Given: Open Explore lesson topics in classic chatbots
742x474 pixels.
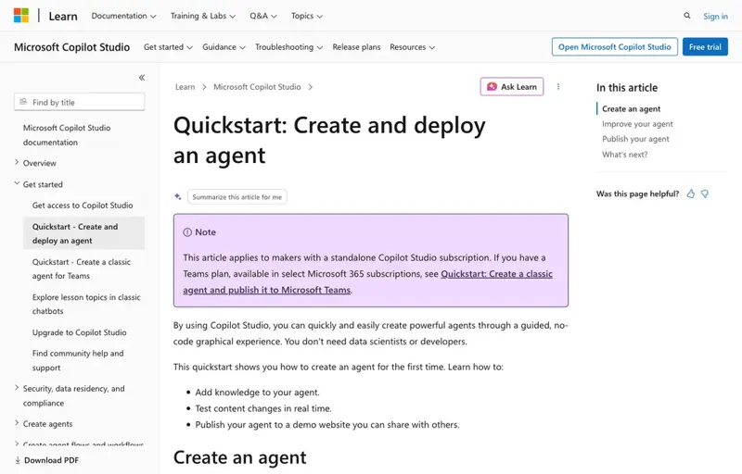Looking at the screenshot, I should click(86, 304).
